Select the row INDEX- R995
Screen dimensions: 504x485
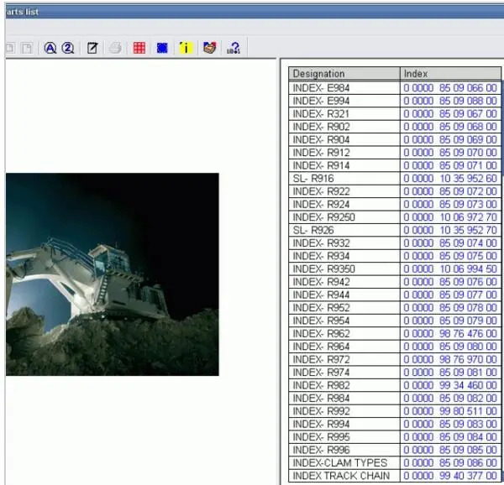(395, 437)
